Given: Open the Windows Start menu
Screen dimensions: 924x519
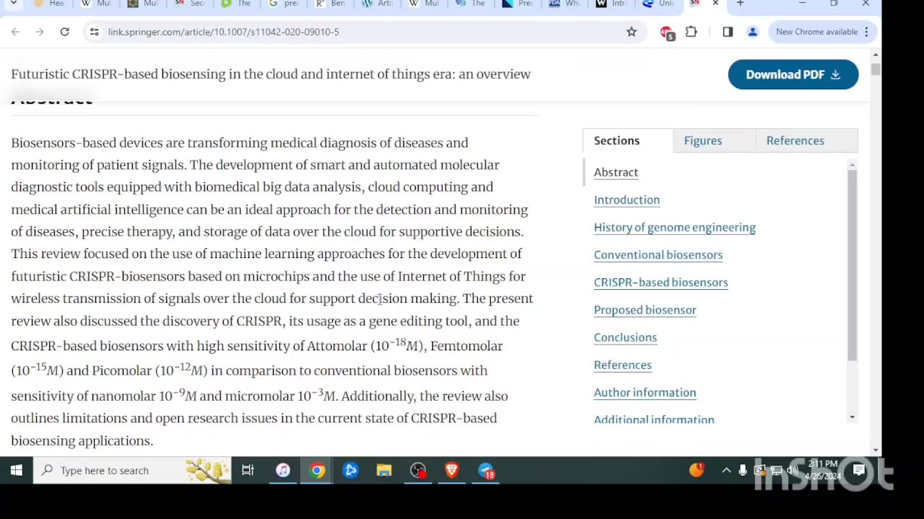Looking at the screenshot, I should pos(16,471).
